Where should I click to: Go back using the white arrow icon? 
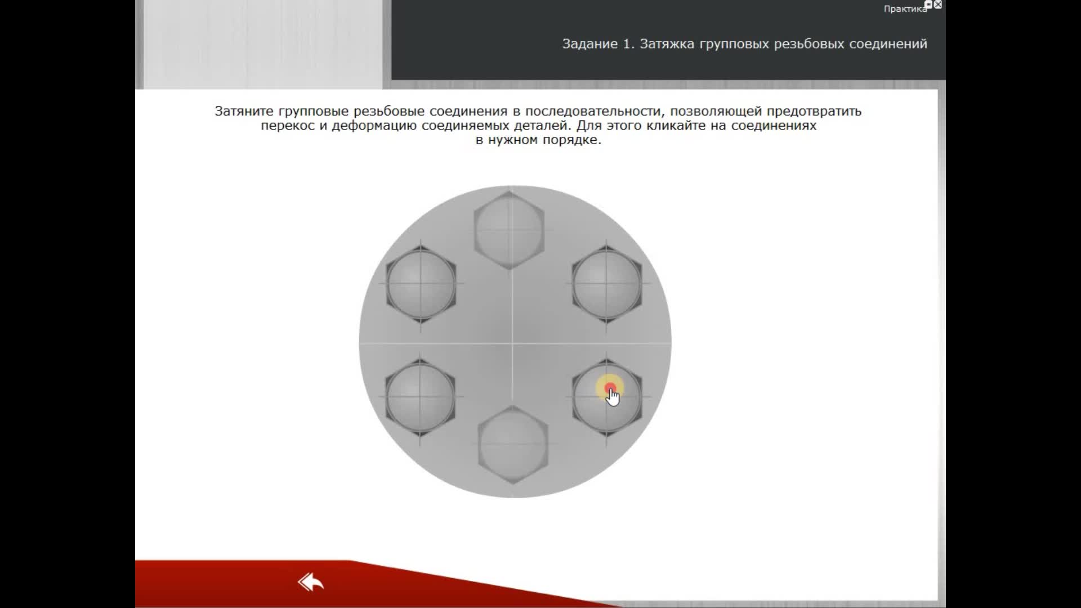click(311, 582)
